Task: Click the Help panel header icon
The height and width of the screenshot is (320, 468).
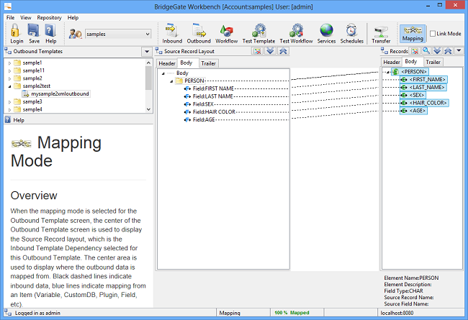Action: pos(8,120)
